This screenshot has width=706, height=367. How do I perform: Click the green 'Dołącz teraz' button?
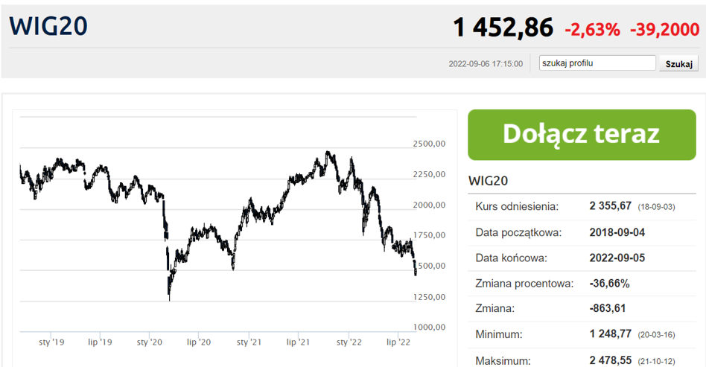[x=582, y=135]
